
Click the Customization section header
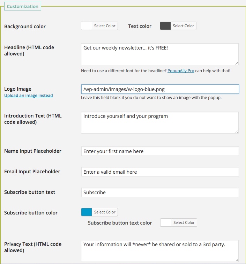pyautogui.click(x=23, y=7)
